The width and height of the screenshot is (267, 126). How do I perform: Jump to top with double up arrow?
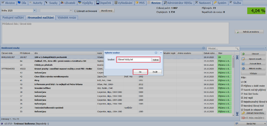[x=237, y=57]
